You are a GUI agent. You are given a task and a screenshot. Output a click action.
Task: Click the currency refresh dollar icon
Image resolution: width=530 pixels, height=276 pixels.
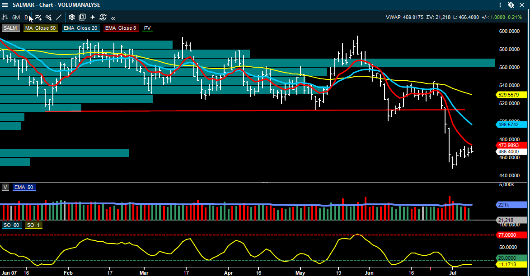103,17
